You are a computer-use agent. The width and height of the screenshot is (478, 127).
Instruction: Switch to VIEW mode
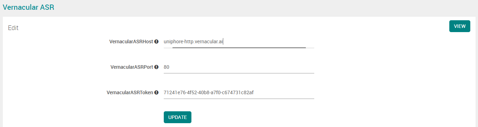click(x=460, y=26)
